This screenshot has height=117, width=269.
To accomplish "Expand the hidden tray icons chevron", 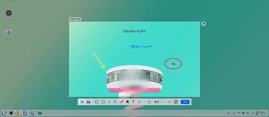I will [229, 113].
